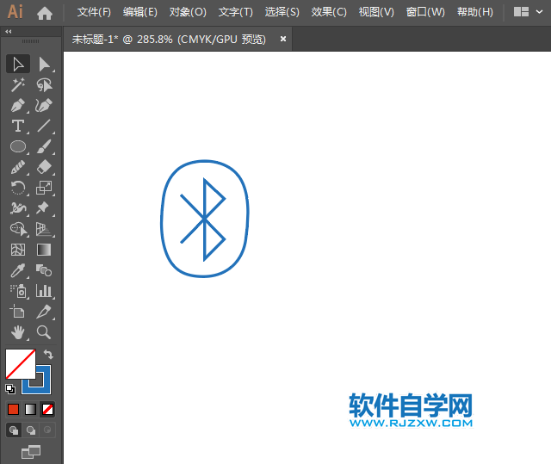Select the Eraser tool
The width and height of the screenshot is (551, 464).
44,167
